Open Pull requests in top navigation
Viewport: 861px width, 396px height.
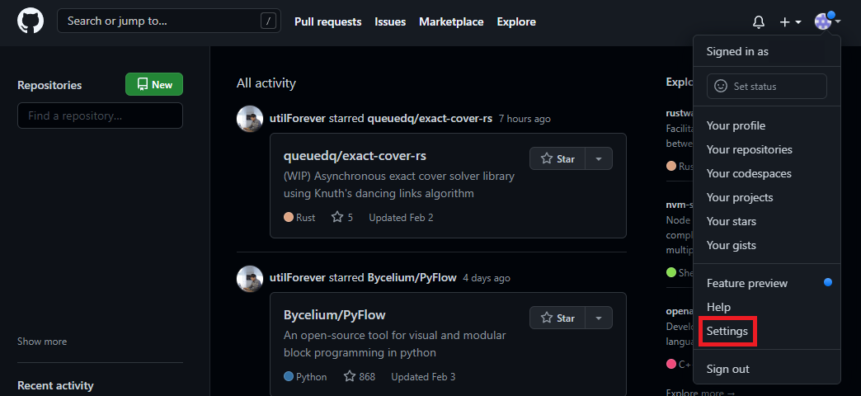point(327,22)
